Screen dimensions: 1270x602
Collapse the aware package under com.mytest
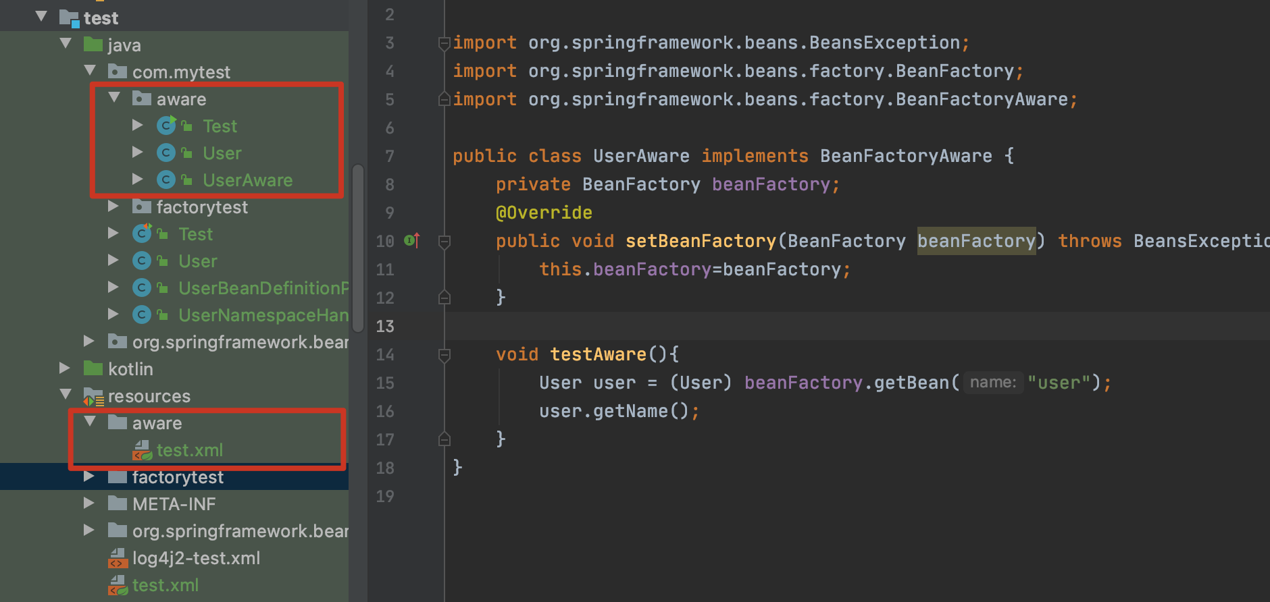[x=114, y=98]
